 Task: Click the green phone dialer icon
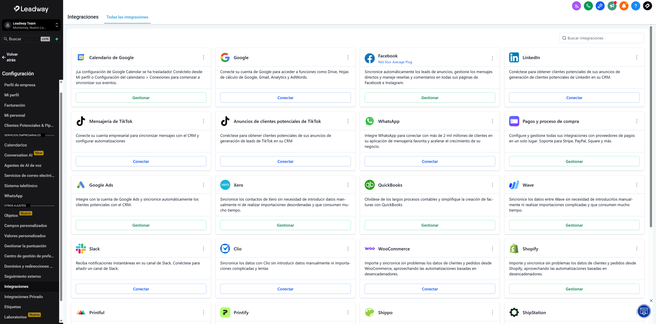[588, 6]
